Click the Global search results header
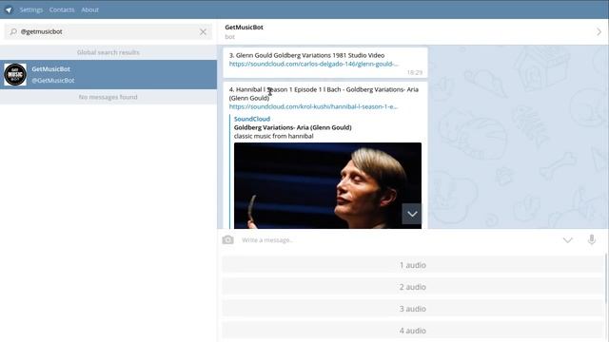Viewport: 609px width, 342px height. pyautogui.click(x=108, y=52)
